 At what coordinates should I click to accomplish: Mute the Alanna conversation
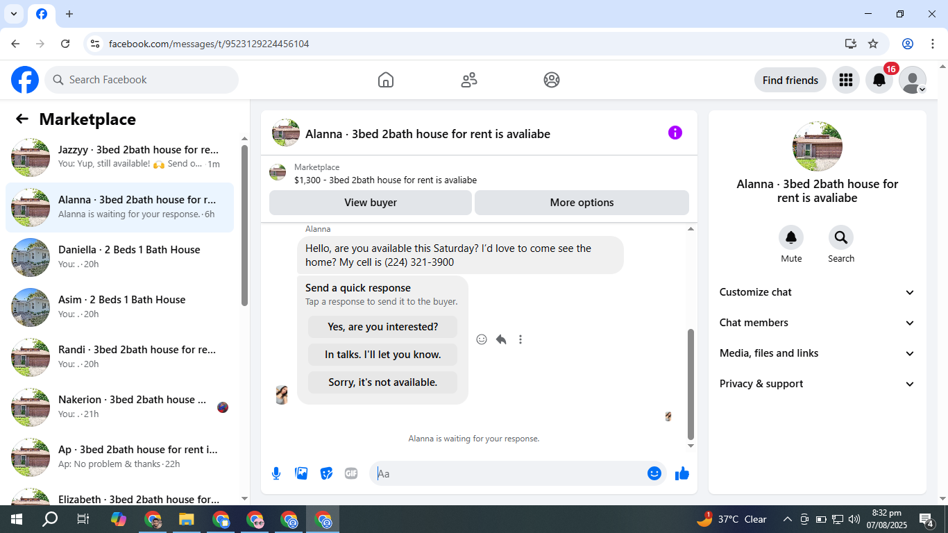point(791,237)
